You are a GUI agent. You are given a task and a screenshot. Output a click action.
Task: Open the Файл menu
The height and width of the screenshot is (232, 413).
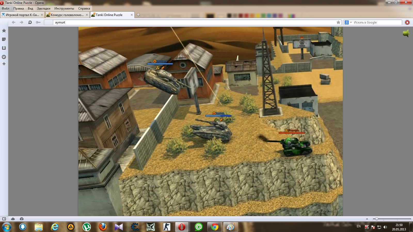coord(5,9)
